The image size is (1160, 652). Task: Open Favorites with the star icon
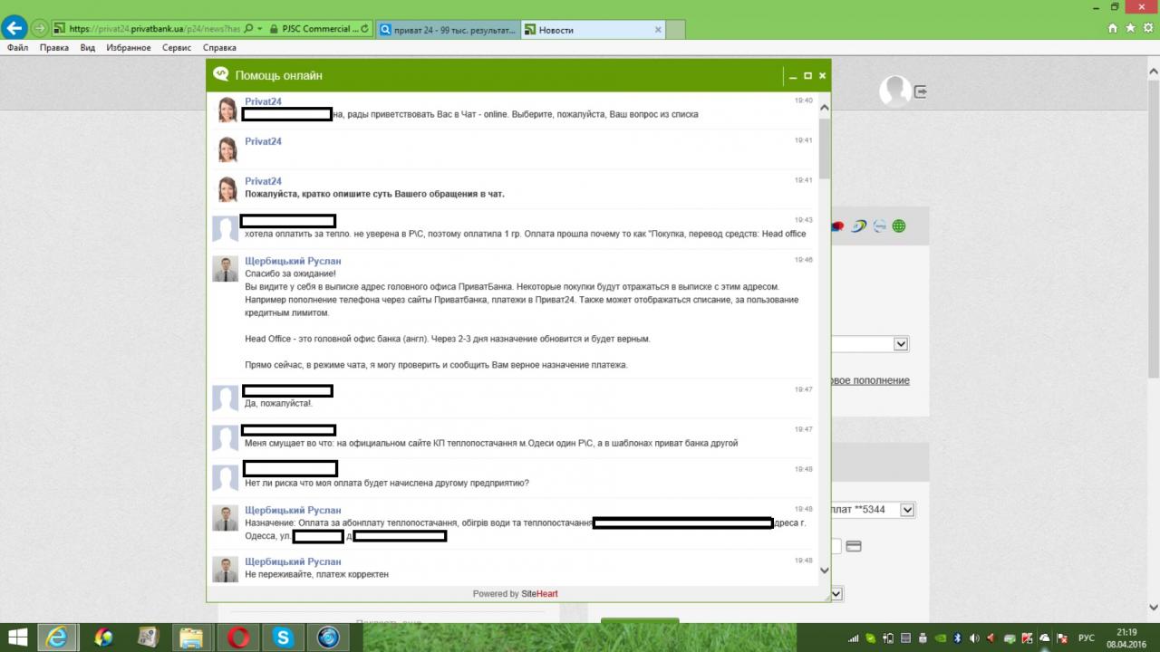click(1130, 28)
